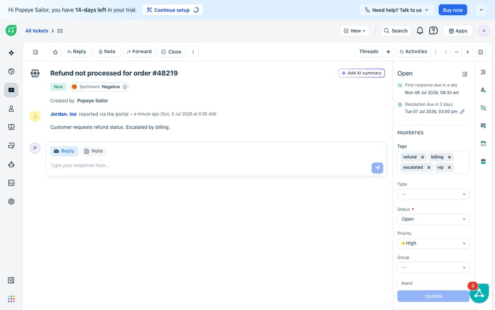495x310 pixels.
Task: Open the help question mark icon
Action: (x=433, y=31)
